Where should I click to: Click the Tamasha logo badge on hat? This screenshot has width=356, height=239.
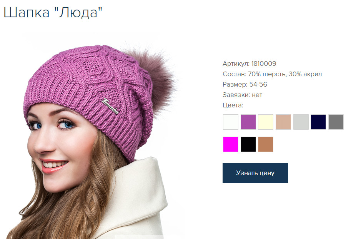[110, 106]
